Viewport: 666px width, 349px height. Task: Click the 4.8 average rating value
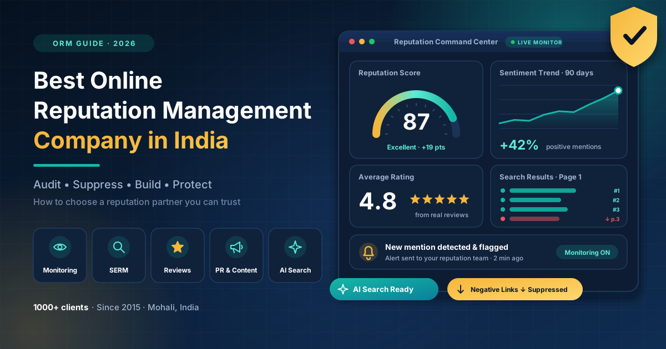coord(378,201)
